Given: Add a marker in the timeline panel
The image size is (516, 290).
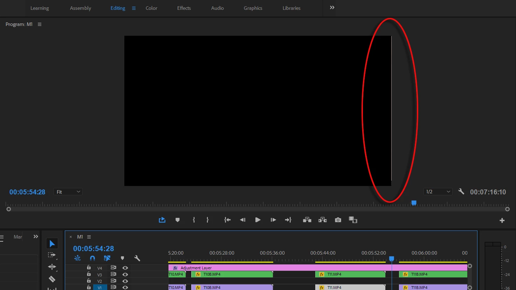Looking at the screenshot, I should [x=122, y=258].
